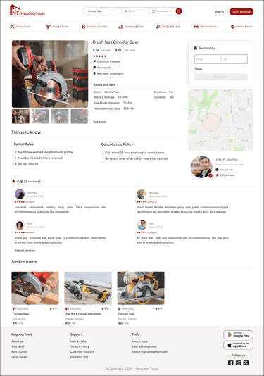
Task: Open the Power Tools category
Action: tap(57, 27)
